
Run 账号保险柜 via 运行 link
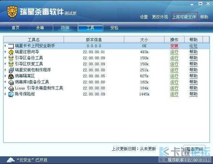pyautogui.click(x=174, y=94)
